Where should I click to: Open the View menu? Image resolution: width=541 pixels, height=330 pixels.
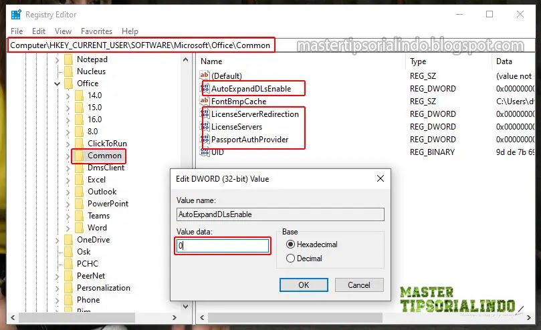pos(63,31)
